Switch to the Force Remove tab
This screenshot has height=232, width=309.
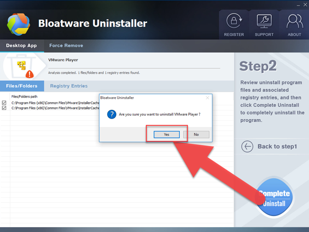coord(66,45)
